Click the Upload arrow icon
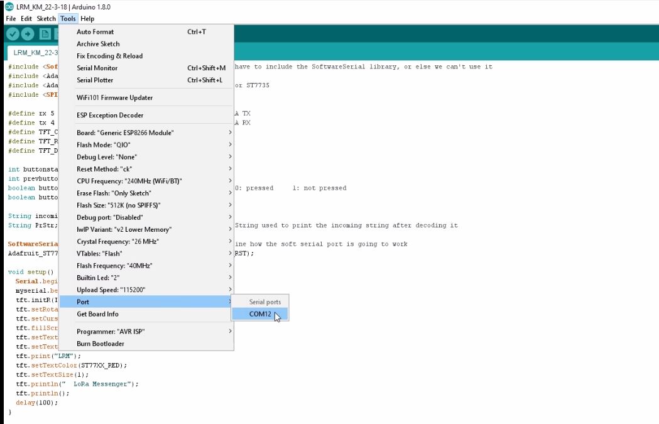Viewport: 659px width, 424px height. click(28, 34)
